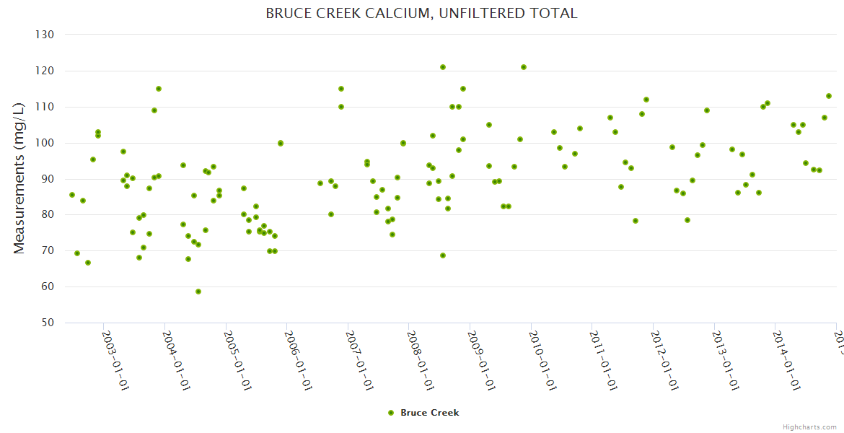Select the 112 mg/L point in late 2011
The width and height of the screenshot is (844, 433).
coord(646,100)
